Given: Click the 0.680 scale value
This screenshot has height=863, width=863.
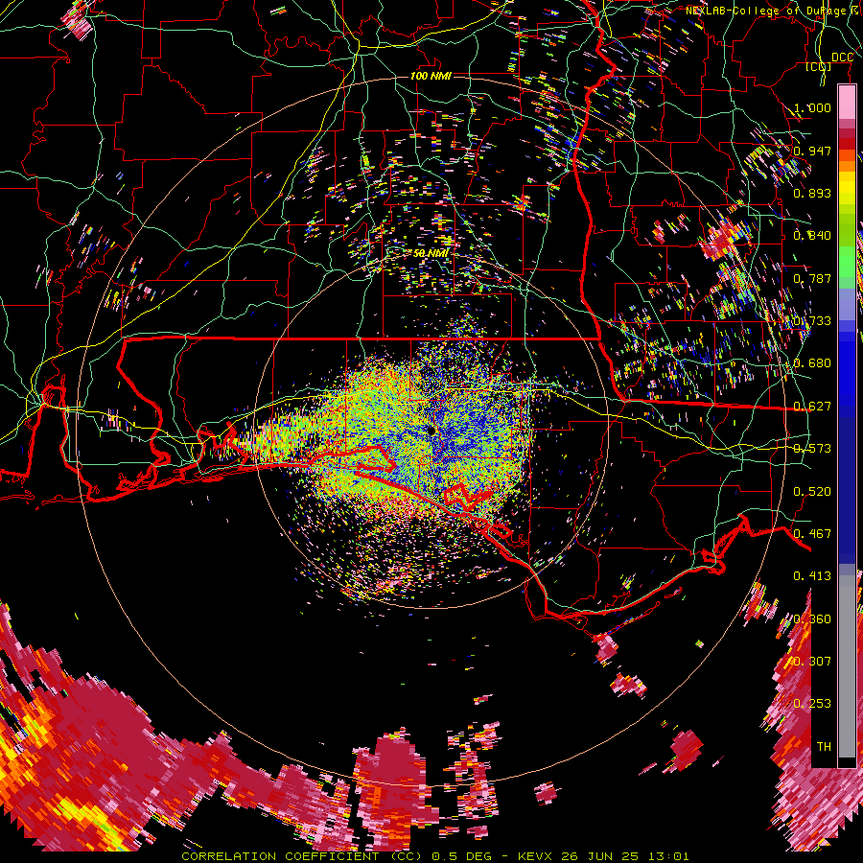Looking at the screenshot, I should [812, 363].
